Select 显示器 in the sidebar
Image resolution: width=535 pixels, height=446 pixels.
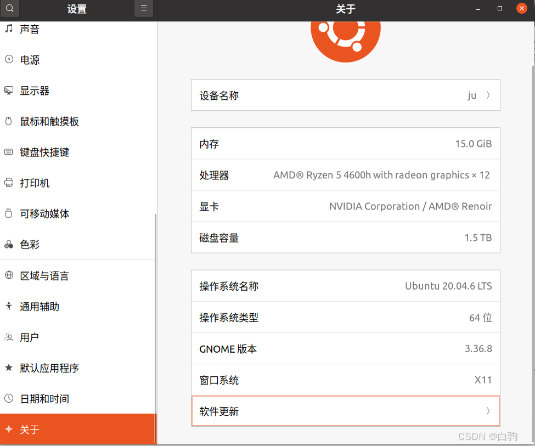(78, 91)
